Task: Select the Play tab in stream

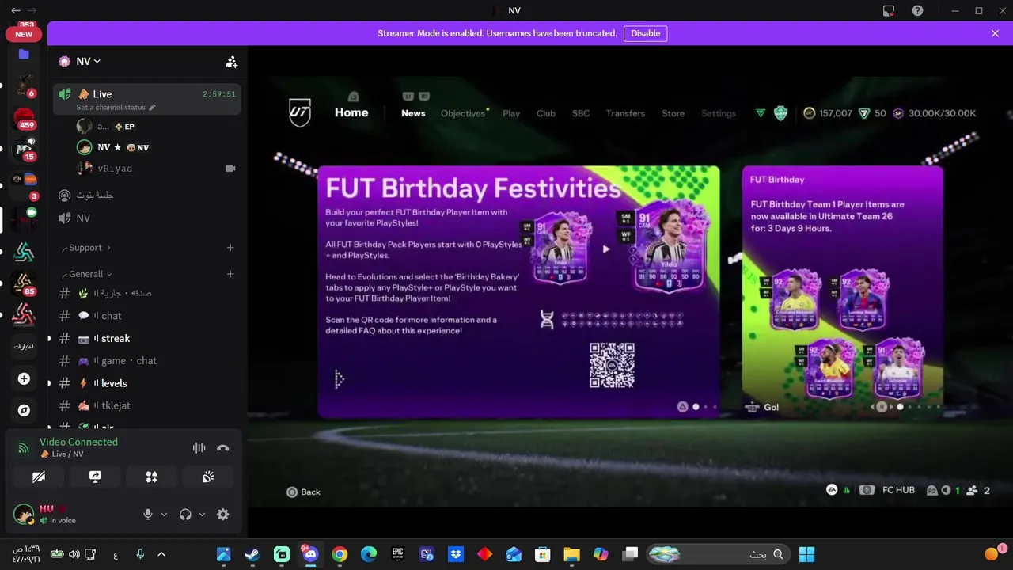Action: click(x=511, y=113)
